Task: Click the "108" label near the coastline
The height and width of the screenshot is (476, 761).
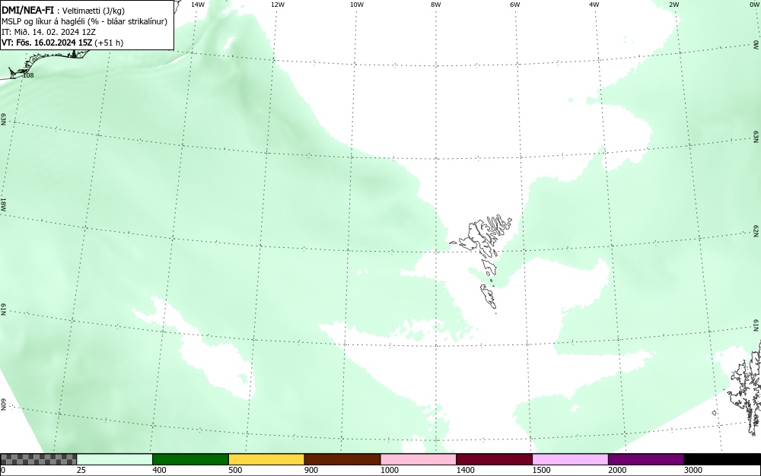Action: pyautogui.click(x=28, y=75)
